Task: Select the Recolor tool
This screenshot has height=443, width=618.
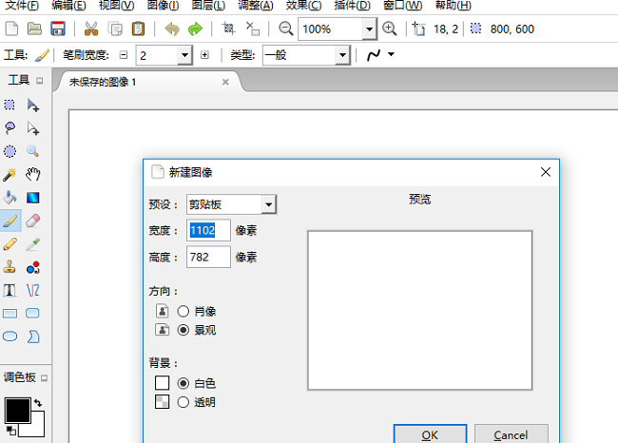Action: click(32, 267)
